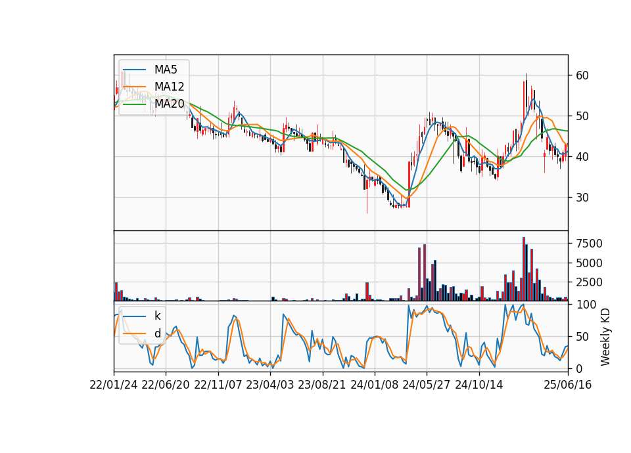Click the 22/06/20 date label
Screen dimensions: 631x453
(166, 385)
